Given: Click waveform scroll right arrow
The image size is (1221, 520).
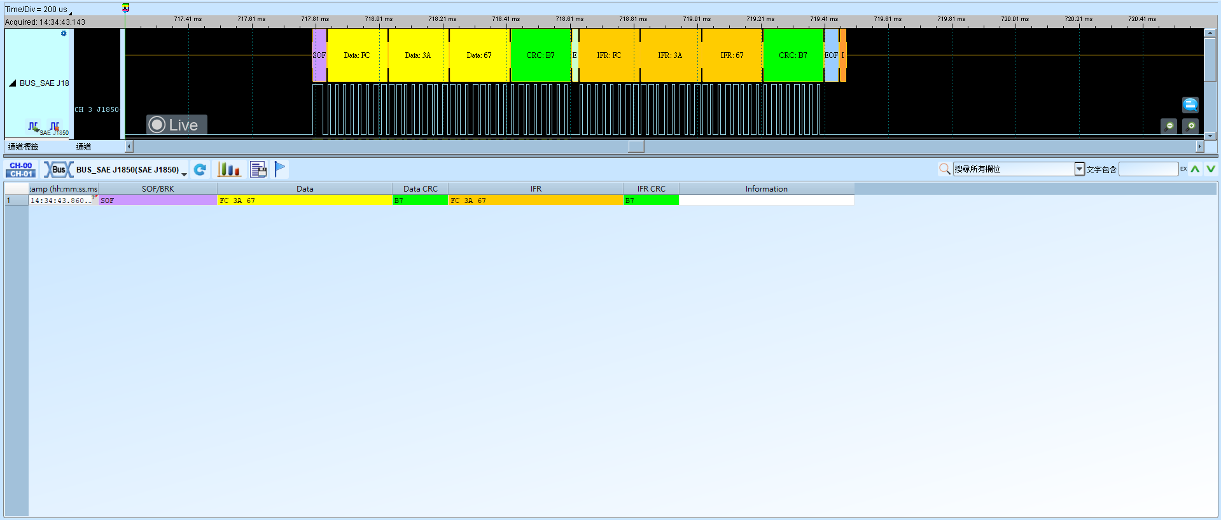Looking at the screenshot, I should [1200, 146].
